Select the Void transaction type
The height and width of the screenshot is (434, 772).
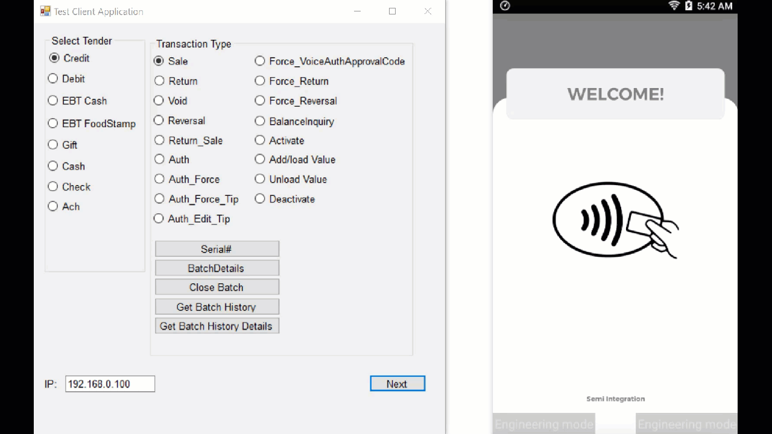159,101
